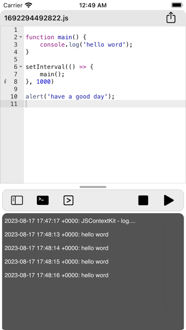
Task: Select the 17:48:15 hello word log entry
Action: (56, 262)
